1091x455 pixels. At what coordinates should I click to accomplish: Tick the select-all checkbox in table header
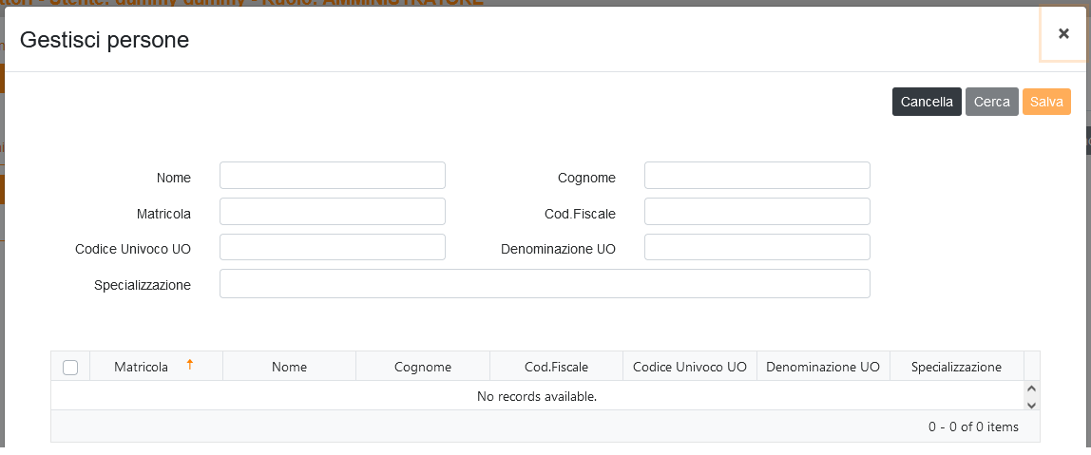pyautogui.click(x=70, y=368)
